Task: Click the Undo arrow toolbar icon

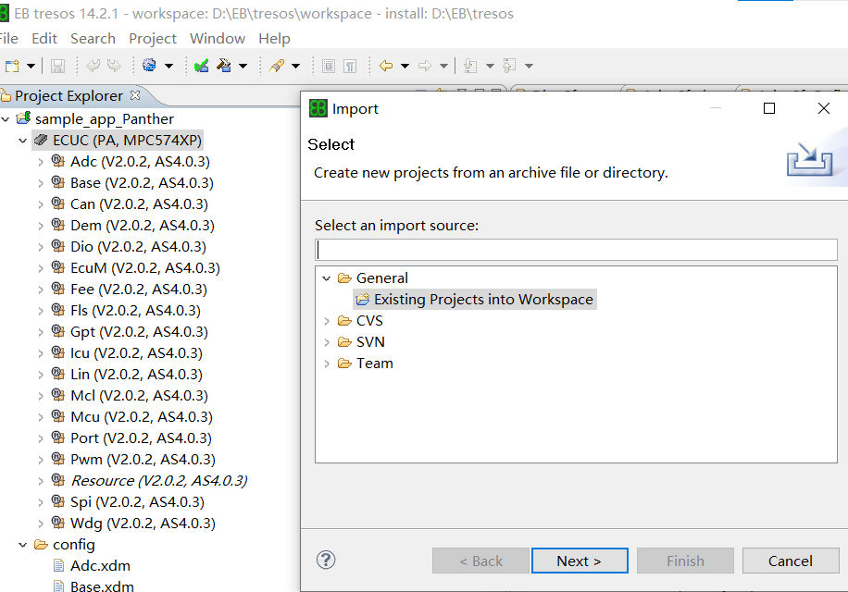Action: coord(93,66)
